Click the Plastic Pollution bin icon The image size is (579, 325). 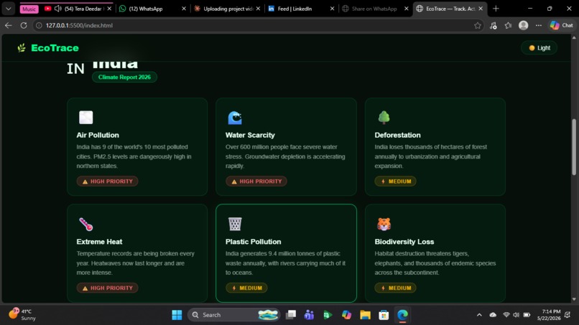(235, 224)
